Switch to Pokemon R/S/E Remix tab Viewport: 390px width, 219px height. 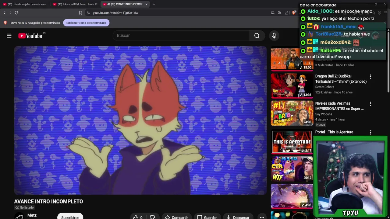coord(75,4)
